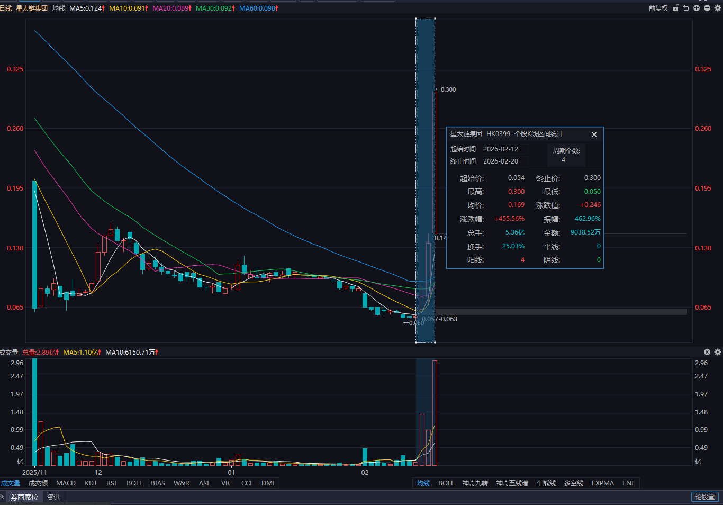Open the 均线 indicator label in header
The width and height of the screenshot is (723, 505).
(x=59, y=8)
